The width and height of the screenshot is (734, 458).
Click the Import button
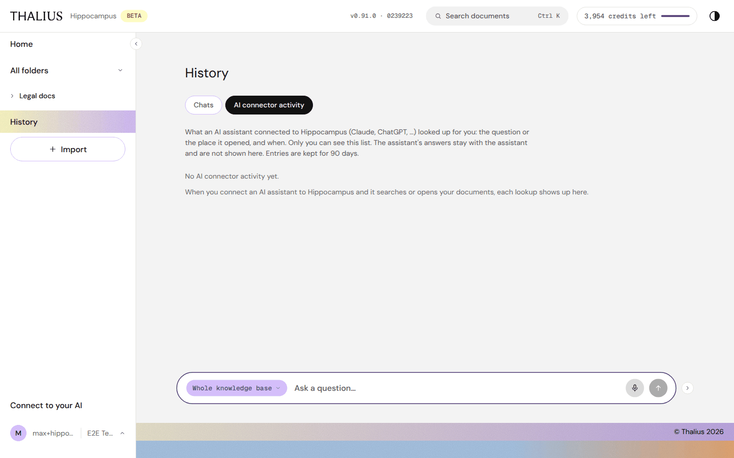coord(68,149)
